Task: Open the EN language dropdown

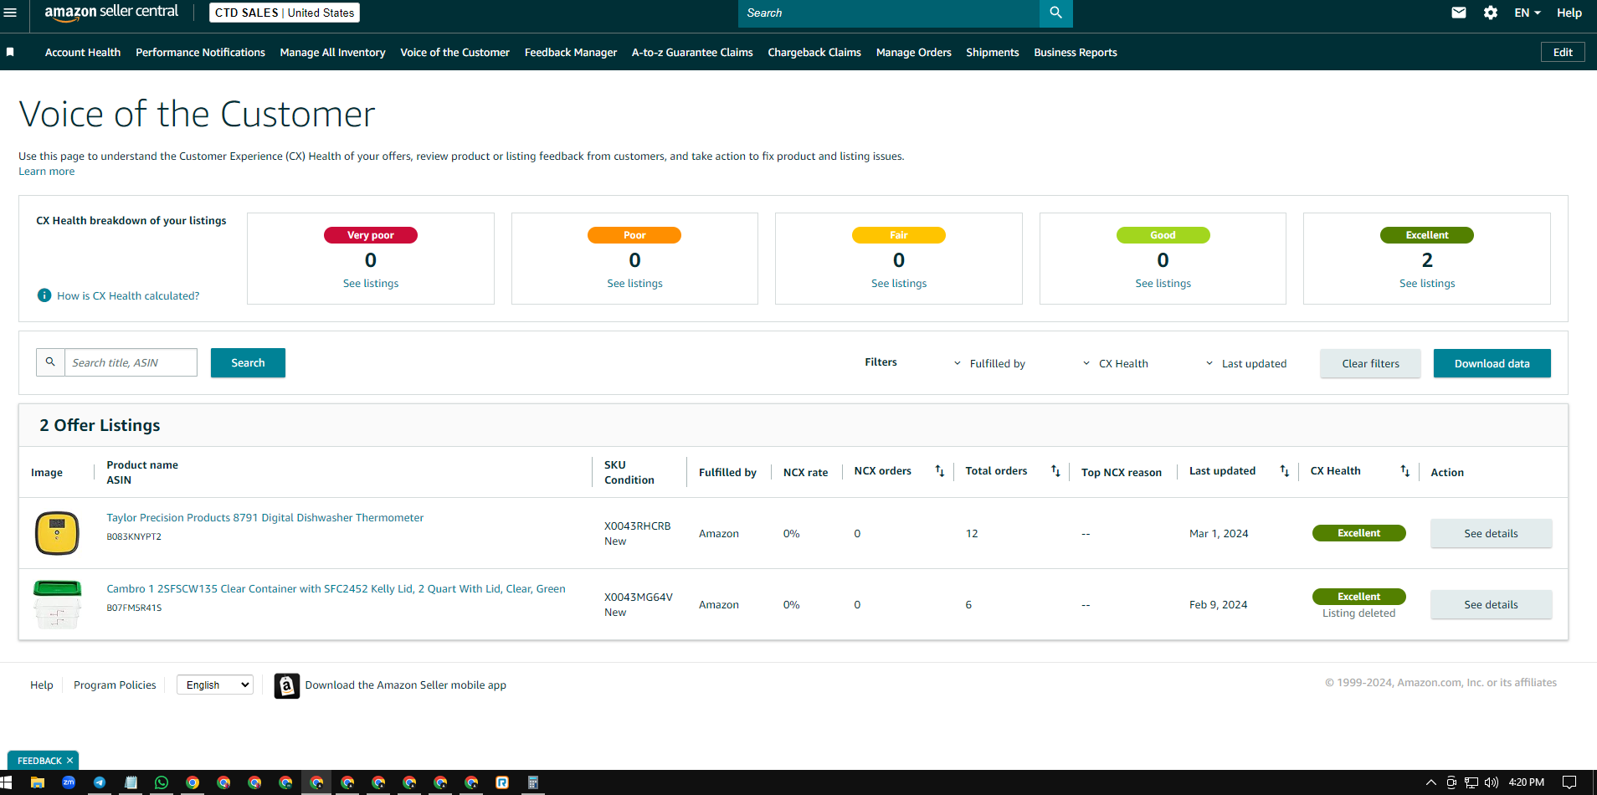Action: point(1528,13)
